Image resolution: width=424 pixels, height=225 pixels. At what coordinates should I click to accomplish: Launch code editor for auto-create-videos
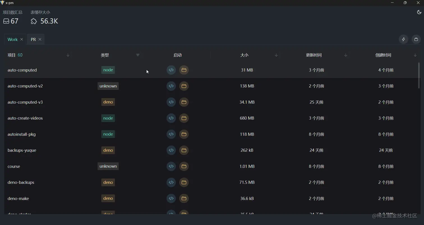(x=171, y=118)
